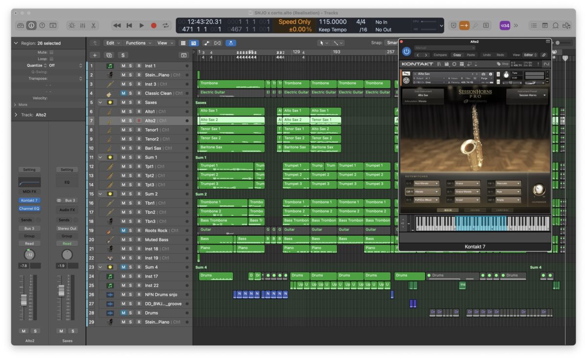Click Setting button on Alto2 channel strip
The image size is (587, 359).
(x=29, y=170)
